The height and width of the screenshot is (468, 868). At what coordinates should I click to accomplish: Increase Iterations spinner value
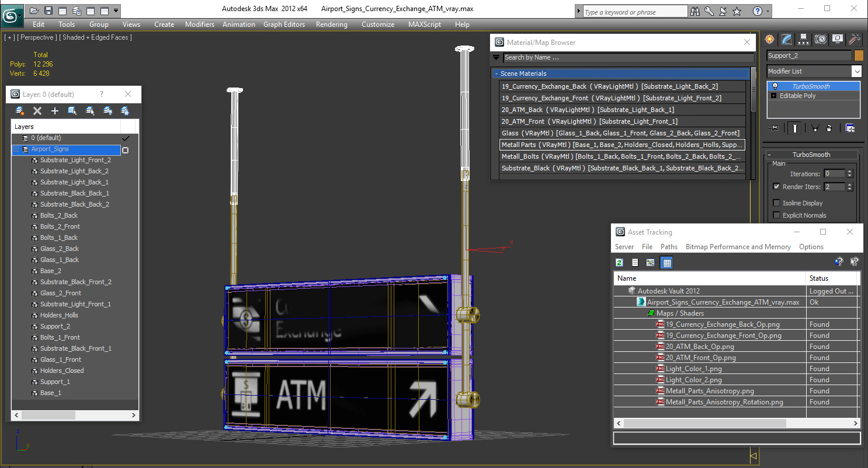(850, 172)
